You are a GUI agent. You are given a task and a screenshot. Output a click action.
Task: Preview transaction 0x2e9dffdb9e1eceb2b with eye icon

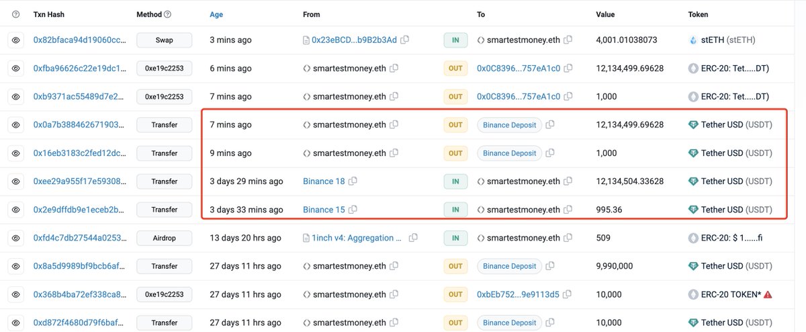coord(16,210)
